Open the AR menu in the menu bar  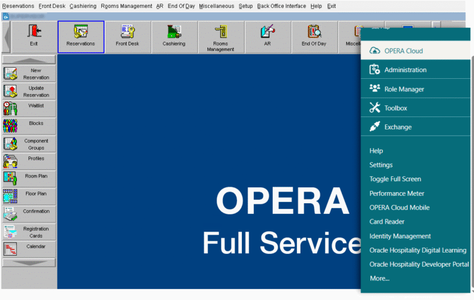coord(160,6)
